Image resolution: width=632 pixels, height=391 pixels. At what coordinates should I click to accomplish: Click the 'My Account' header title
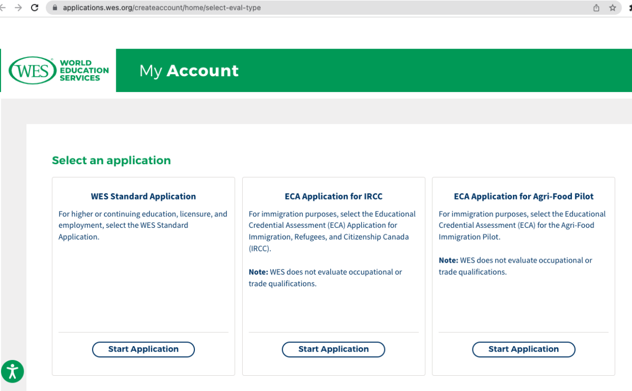coord(189,71)
